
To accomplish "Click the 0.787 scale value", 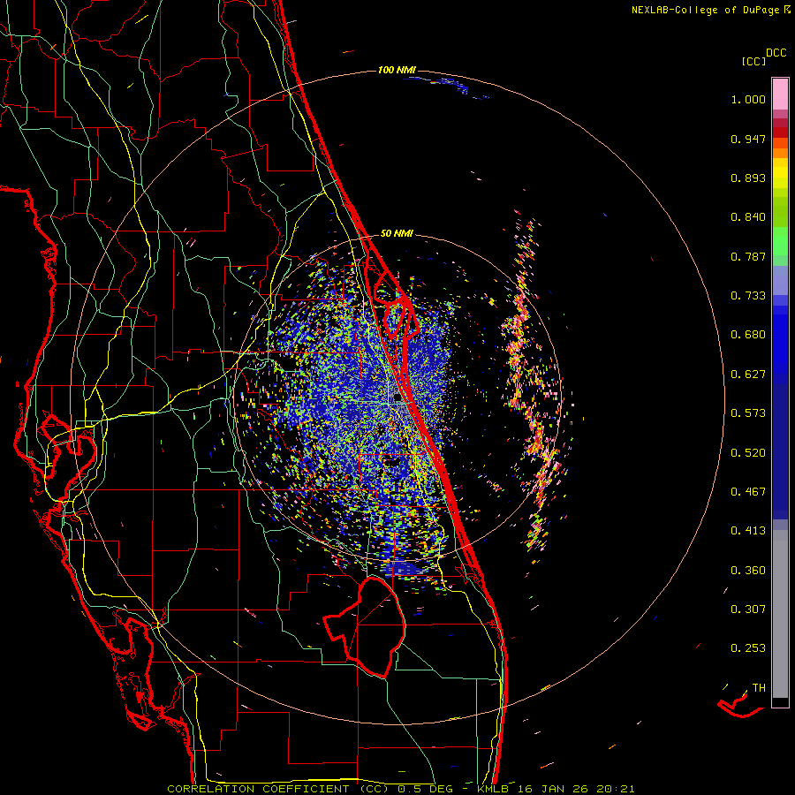I will click(x=748, y=256).
